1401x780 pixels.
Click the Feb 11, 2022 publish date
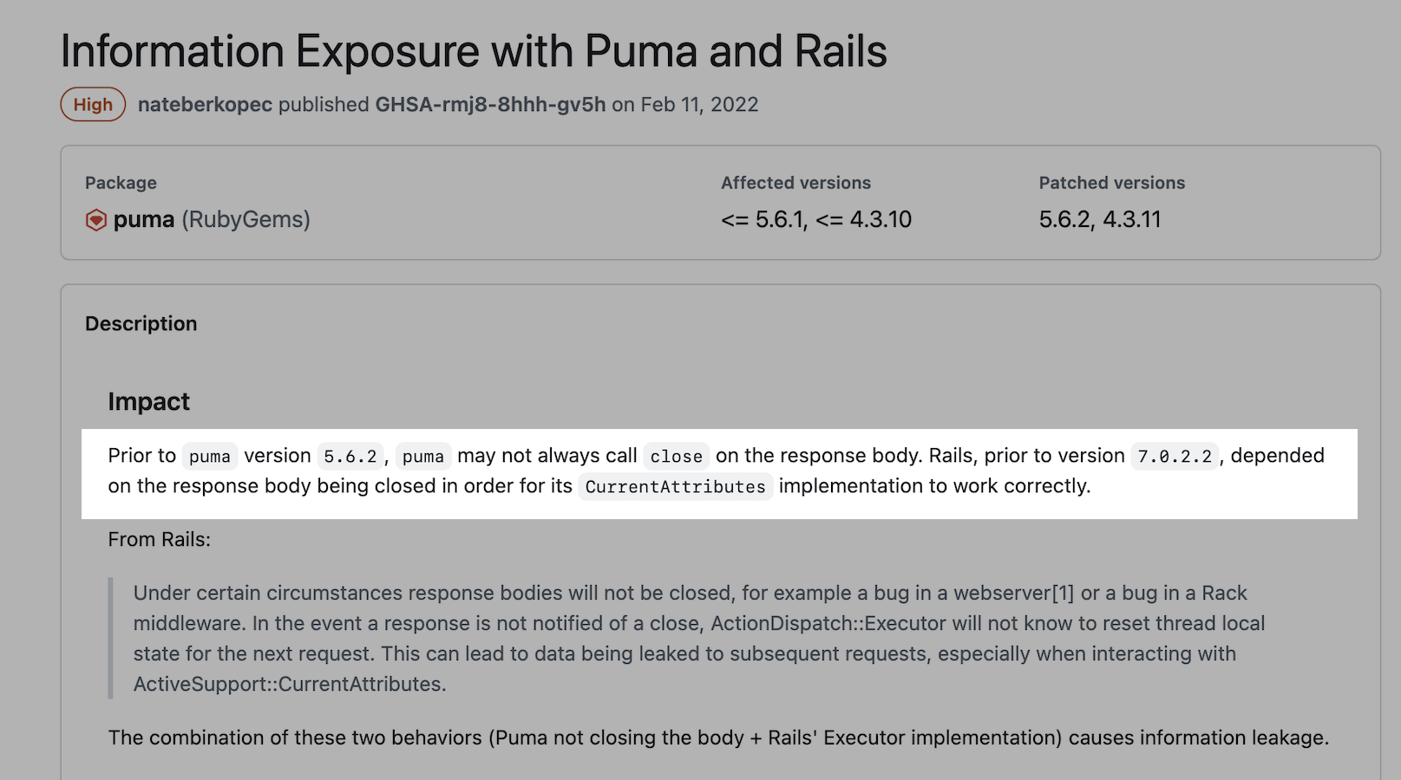(x=699, y=105)
